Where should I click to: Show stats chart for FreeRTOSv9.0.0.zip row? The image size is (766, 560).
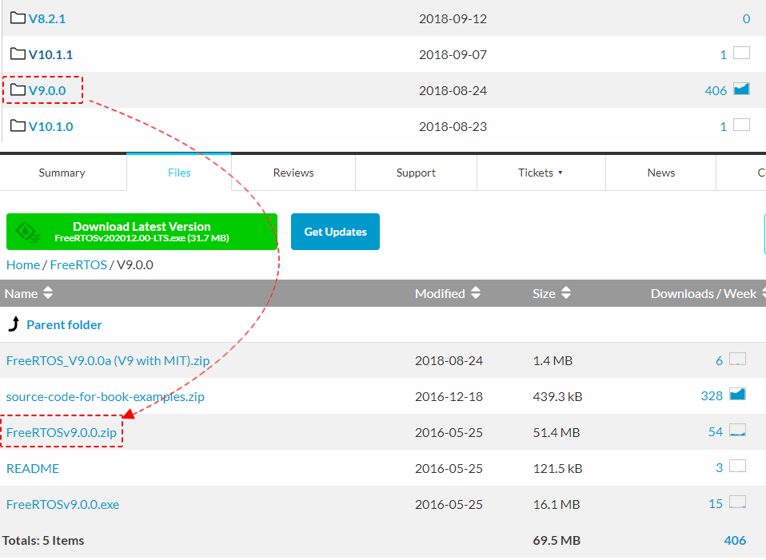pos(738,430)
